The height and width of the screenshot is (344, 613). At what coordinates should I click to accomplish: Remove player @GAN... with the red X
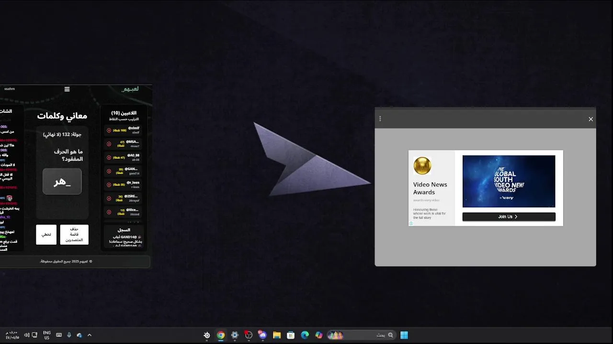tap(109, 171)
